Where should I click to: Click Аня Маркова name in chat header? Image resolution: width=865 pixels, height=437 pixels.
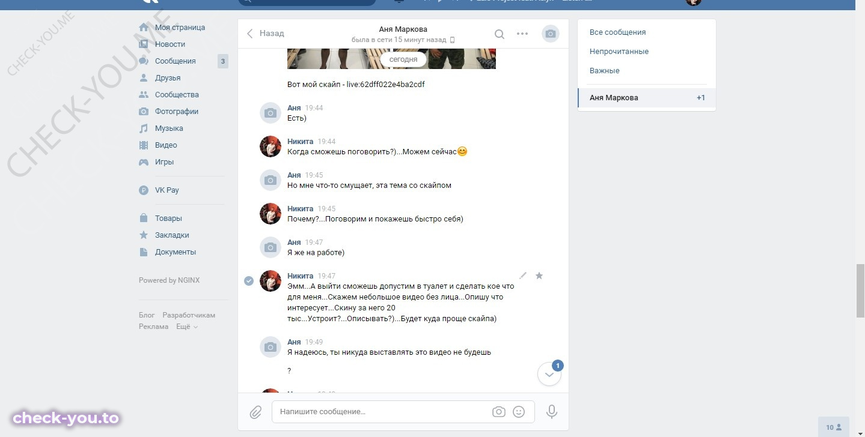tap(403, 29)
